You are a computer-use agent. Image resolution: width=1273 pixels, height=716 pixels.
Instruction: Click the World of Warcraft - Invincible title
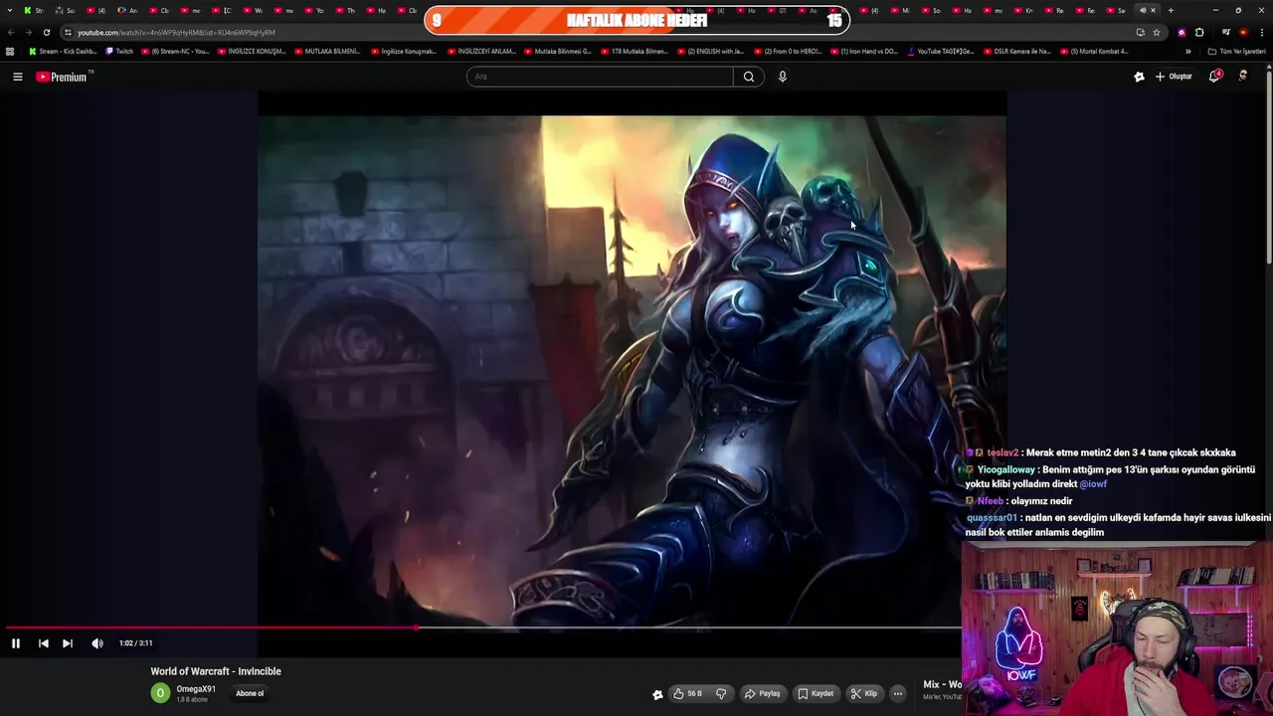coord(216,671)
